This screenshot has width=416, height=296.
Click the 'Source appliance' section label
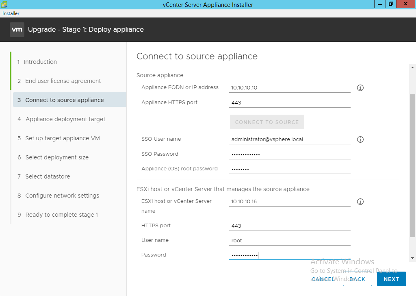tap(160, 75)
